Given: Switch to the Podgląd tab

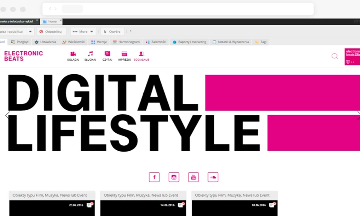Looking at the screenshot, I should tap(20, 42).
